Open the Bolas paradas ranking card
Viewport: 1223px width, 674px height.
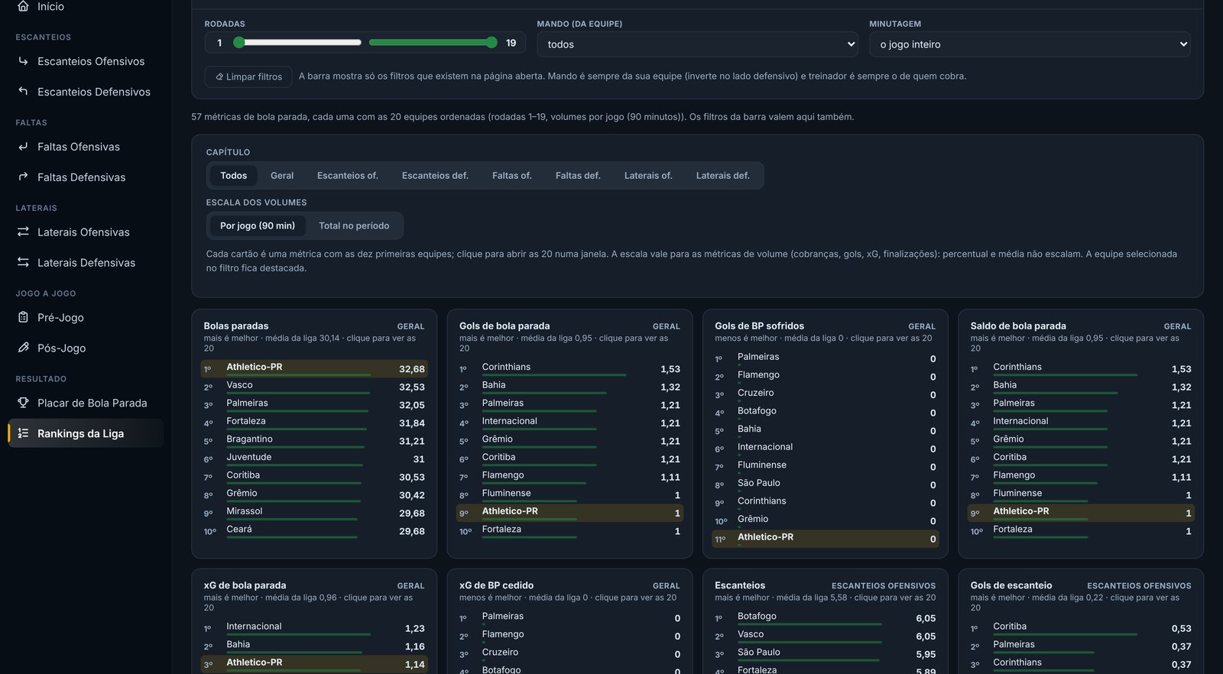click(x=314, y=433)
